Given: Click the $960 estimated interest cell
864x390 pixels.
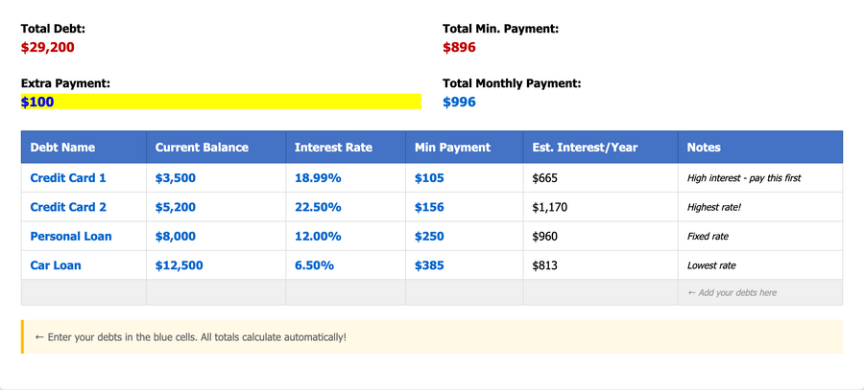Looking at the screenshot, I should coord(601,237).
